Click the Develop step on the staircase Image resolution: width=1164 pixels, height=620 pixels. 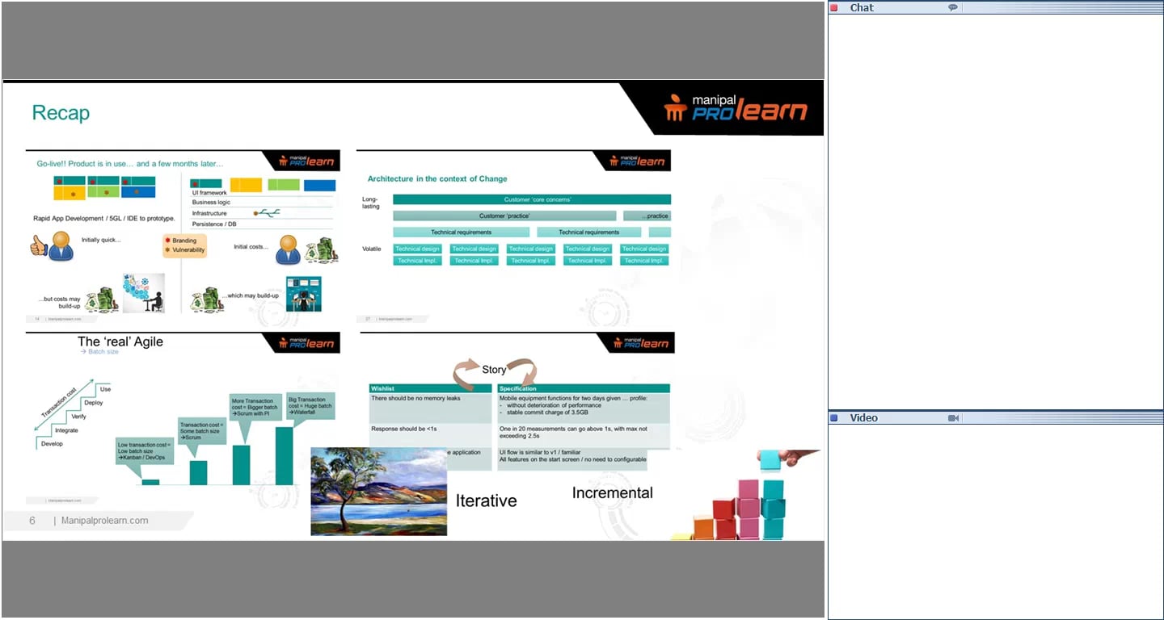click(52, 444)
